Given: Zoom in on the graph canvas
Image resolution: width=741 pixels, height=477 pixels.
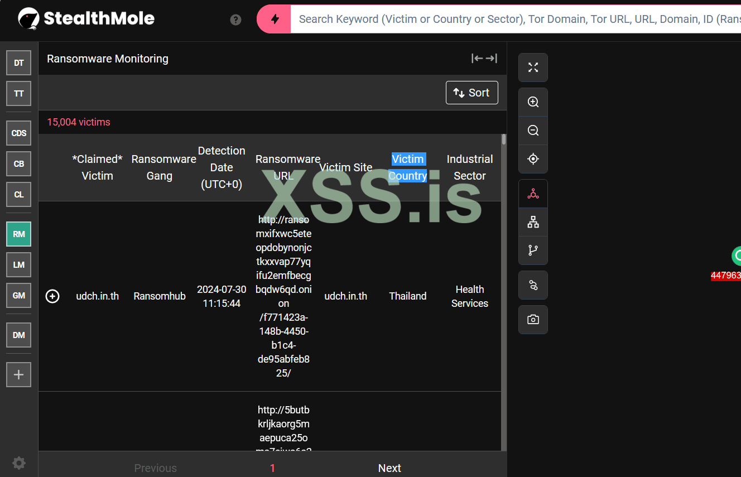Looking at the screenshot, I should [533, 102].
